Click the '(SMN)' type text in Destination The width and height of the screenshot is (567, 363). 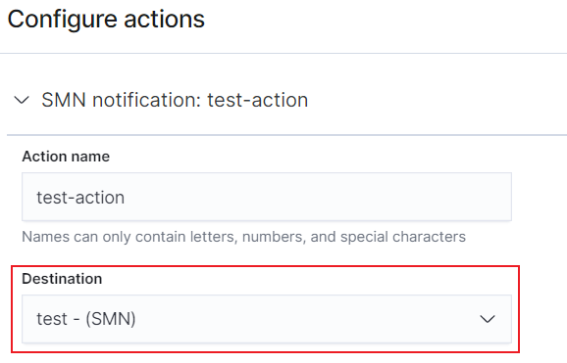[111, 319]
